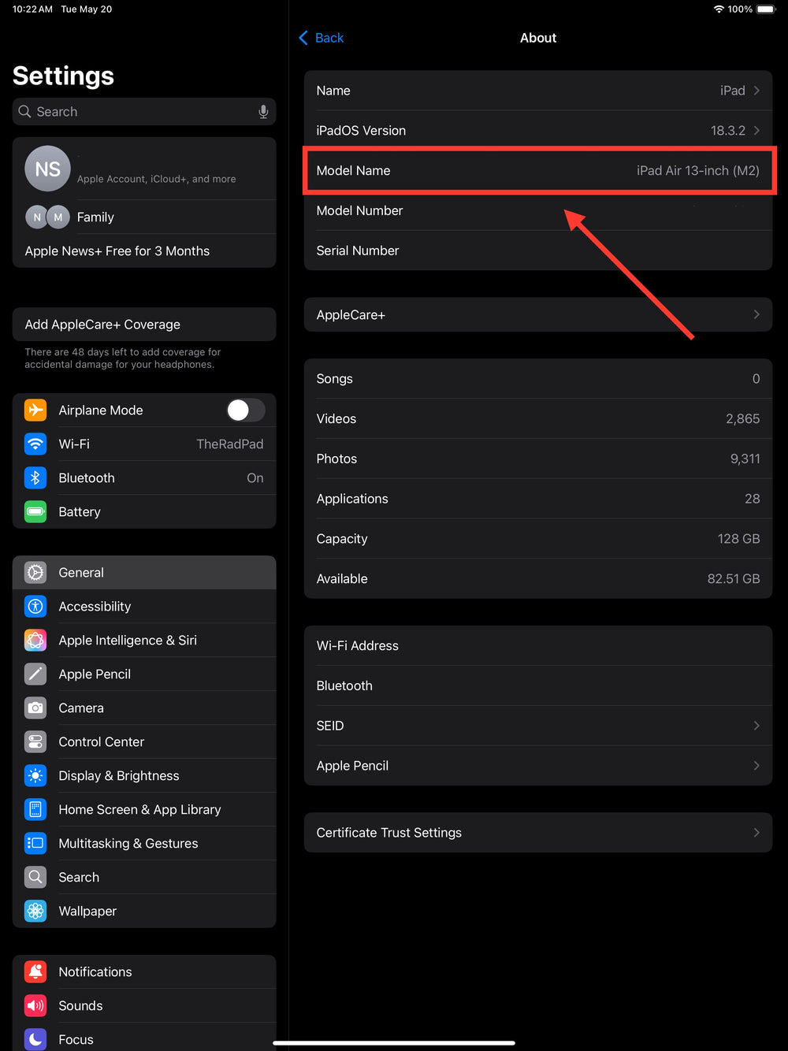Open Apple News+ Free for 3 Months offer
Viewport: 788px width, 1051px height.
tap(117, 251)
